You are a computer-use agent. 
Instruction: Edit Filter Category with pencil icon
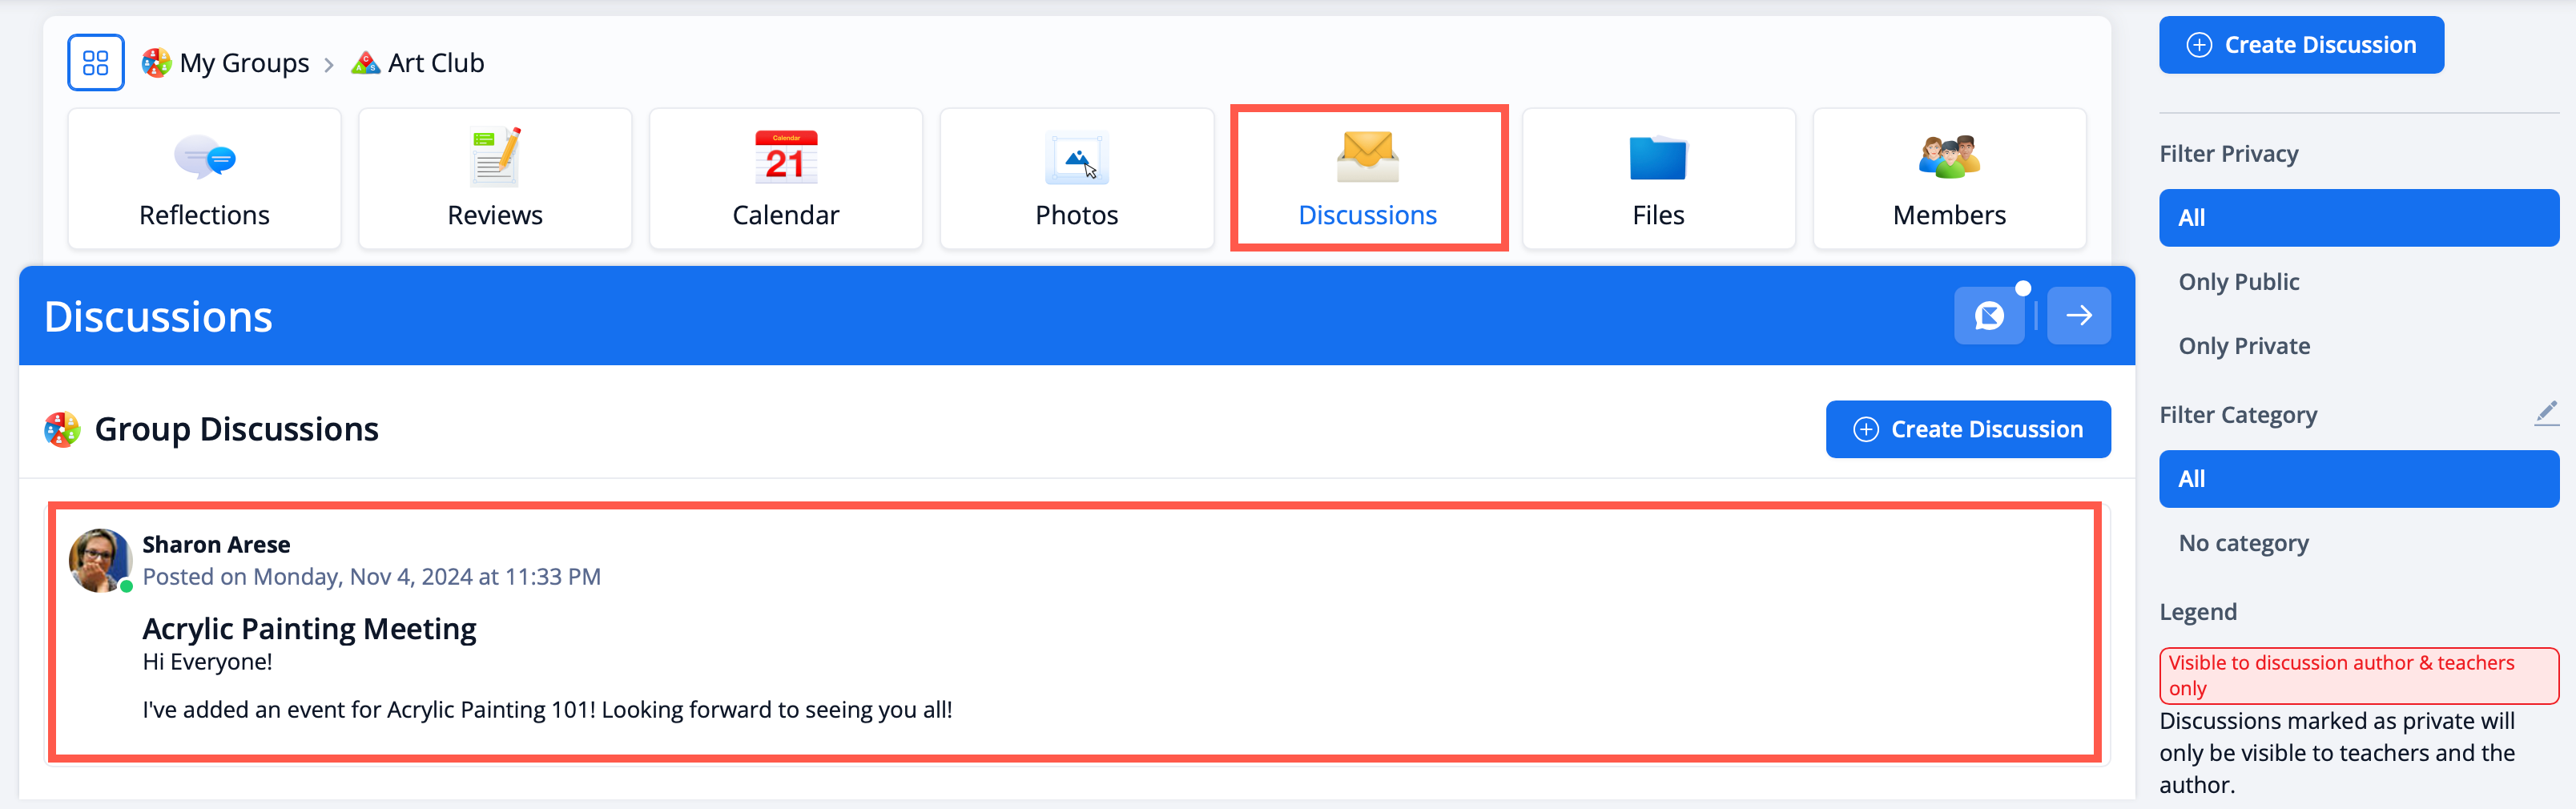(2545, 413)
